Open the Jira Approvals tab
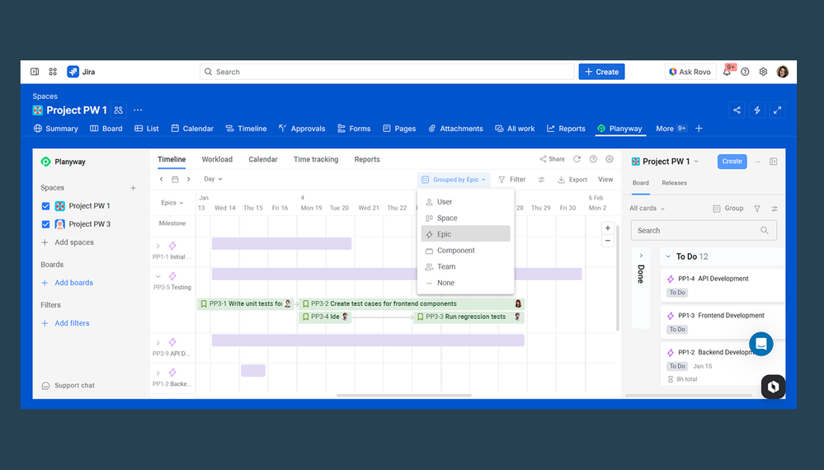Screen dimensions: 824x470 pyautogui.click(x=302, y=129)
